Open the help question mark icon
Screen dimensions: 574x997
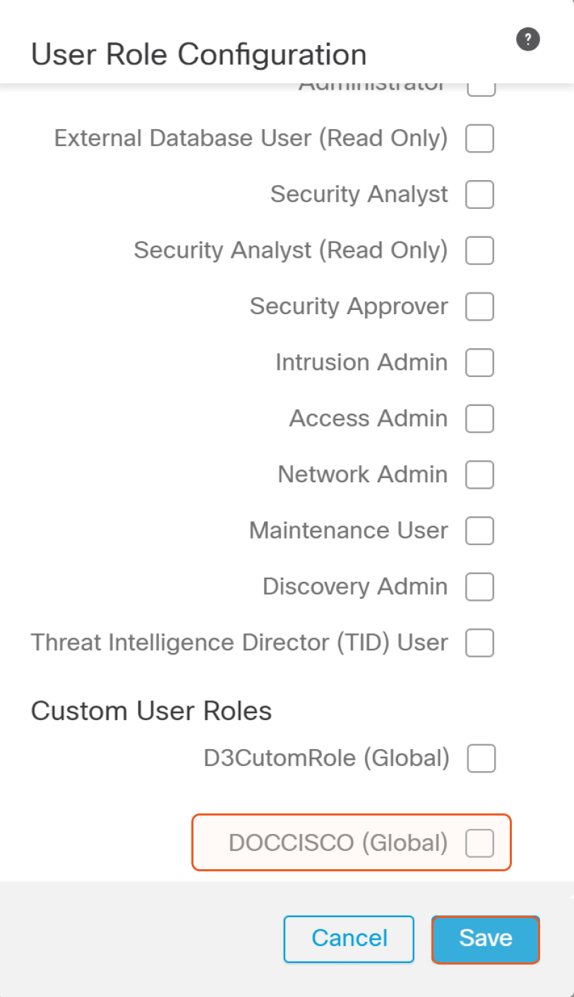pos(527,40)
